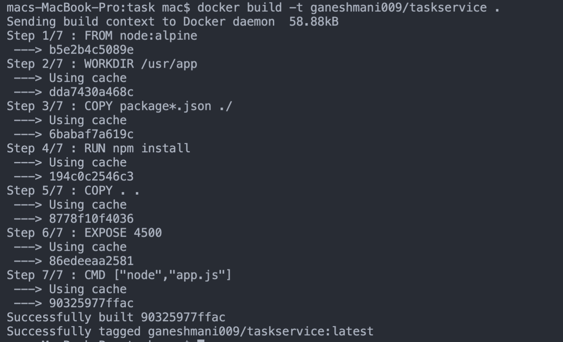Click the ganeshmani009/taskservice tag in the command line
Screen dimensions: 563x342
[398, 7]
